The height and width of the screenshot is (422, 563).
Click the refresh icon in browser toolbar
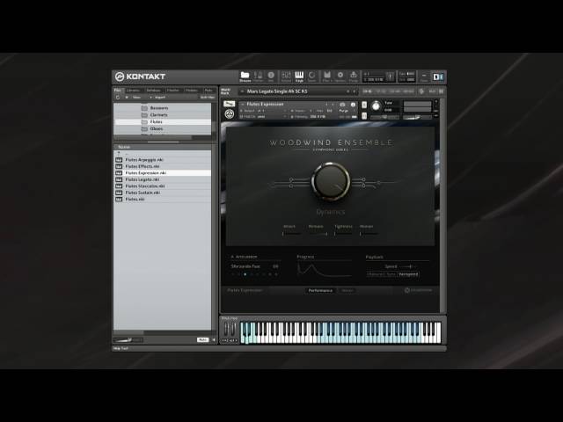click(x=117, y=98)
